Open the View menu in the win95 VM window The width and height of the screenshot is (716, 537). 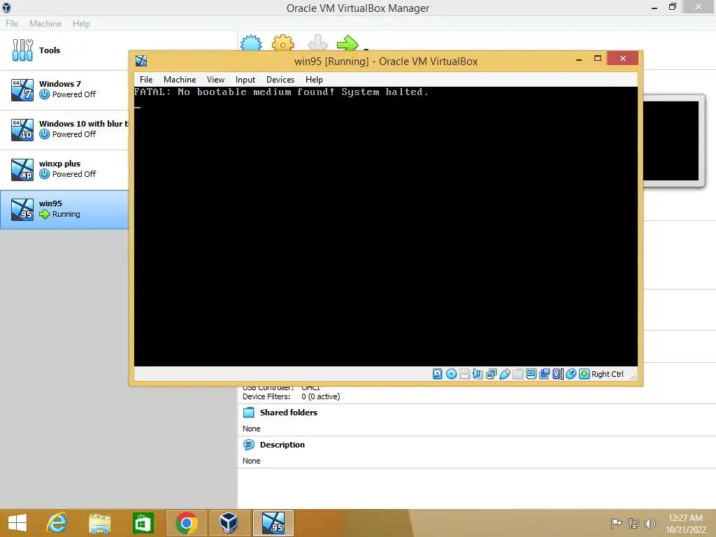[x=215, y=80]
